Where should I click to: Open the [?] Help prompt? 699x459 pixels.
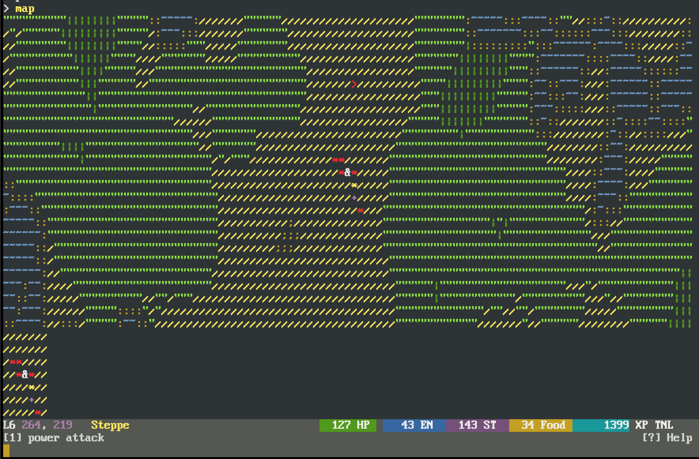click(667, 438)
